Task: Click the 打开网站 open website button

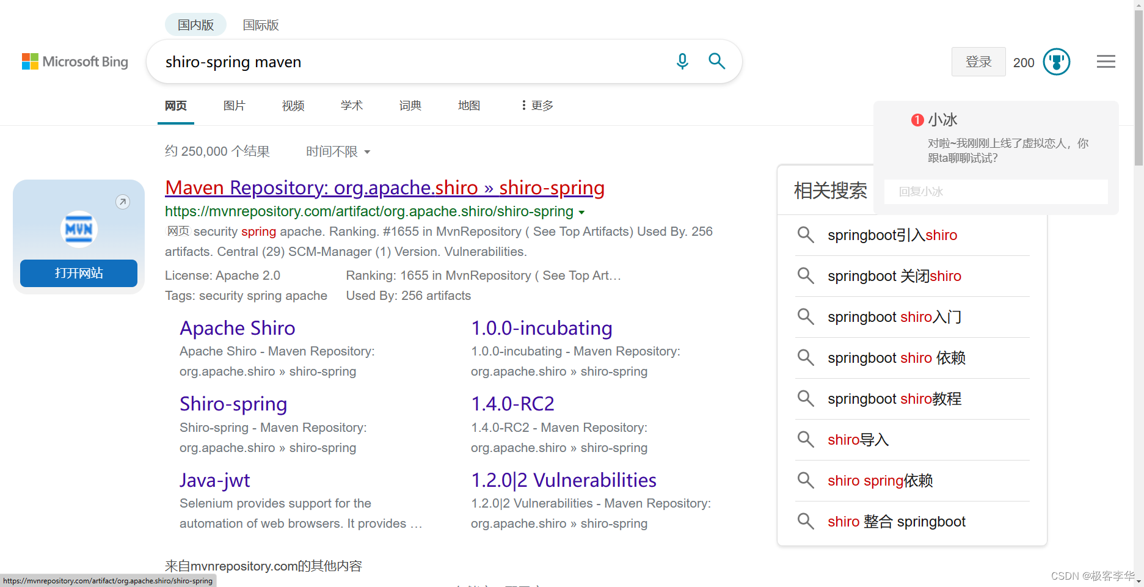Action: tap(79, 273)
